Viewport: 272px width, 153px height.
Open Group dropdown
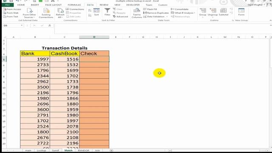[x=203, y=17]
